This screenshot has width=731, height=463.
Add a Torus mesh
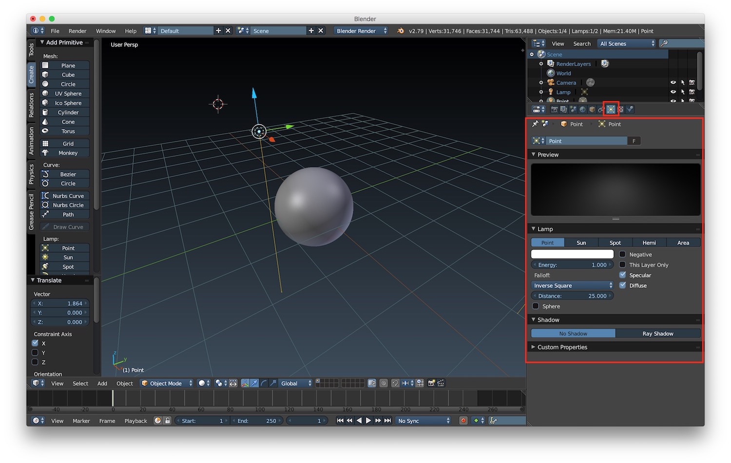pos(65,131)
